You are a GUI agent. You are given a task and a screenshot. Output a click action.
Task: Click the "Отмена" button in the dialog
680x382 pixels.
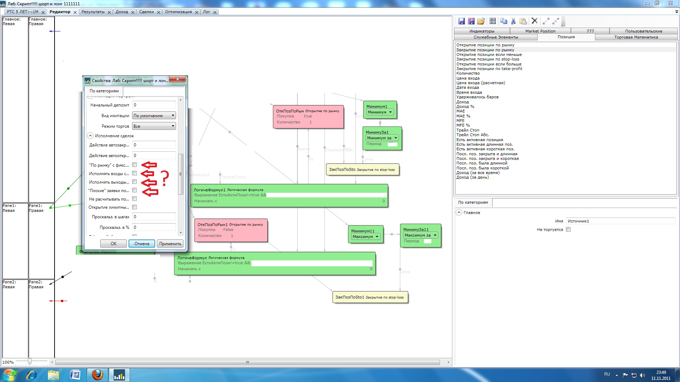tap(142, 244)
